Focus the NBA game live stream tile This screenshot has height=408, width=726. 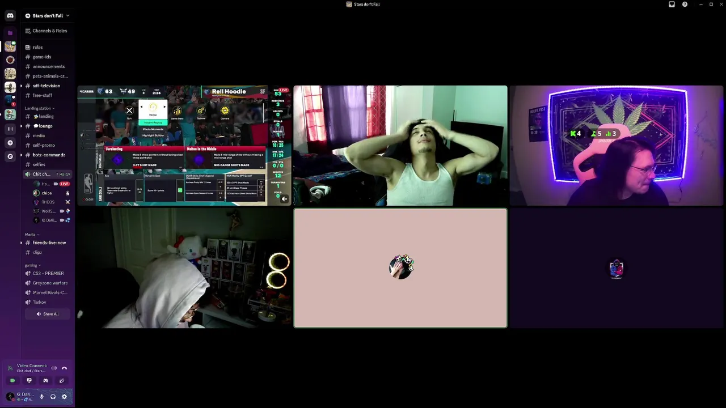click(184, 146)
